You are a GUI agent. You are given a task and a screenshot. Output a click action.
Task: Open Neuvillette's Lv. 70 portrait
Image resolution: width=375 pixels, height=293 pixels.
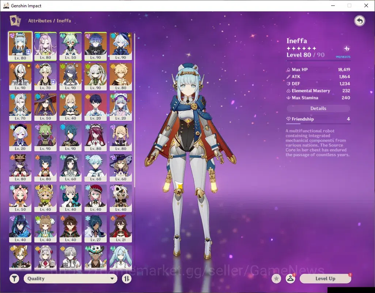[x=20, y=107]
